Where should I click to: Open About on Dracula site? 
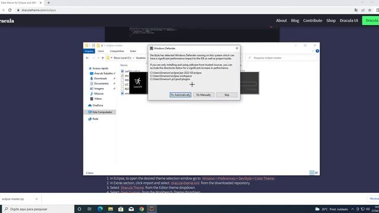pos(281,21)
